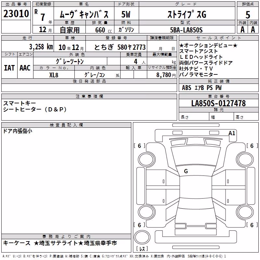Click mileage 3,258 km
The width and height of the screenshot is (260, 260).
point(41,47)
